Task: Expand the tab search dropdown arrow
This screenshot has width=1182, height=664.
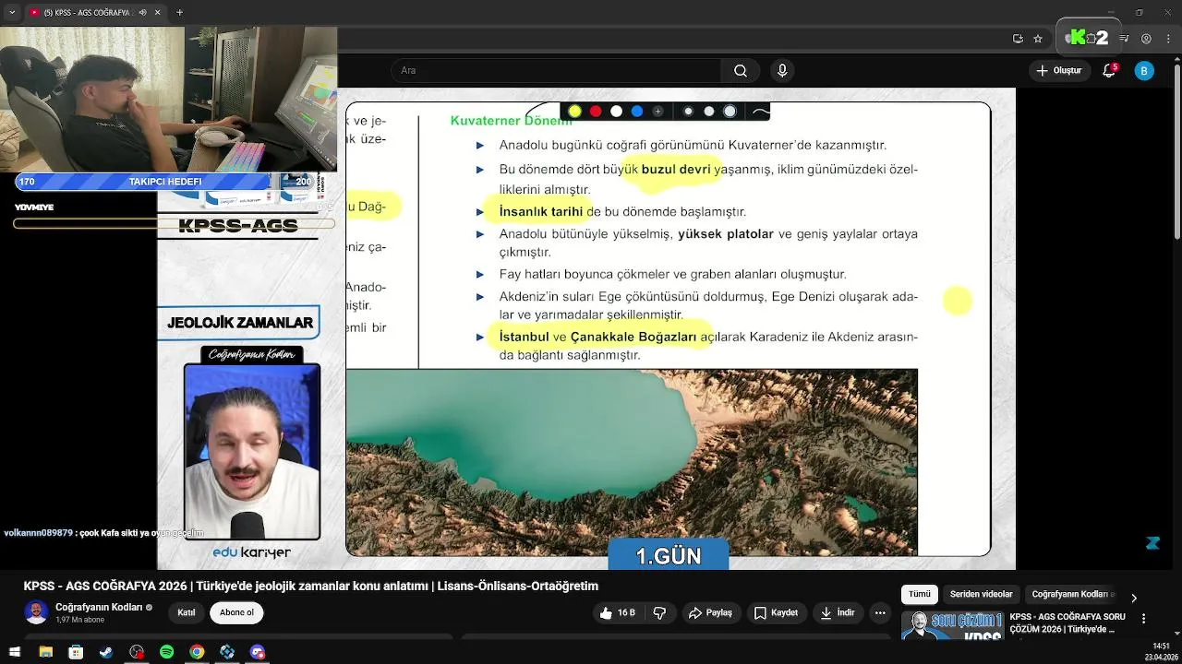Action: pos(12,13)
